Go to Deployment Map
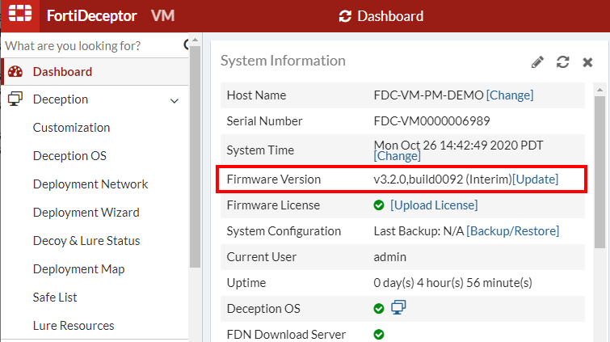610x342 pixels. coord(78,269)
